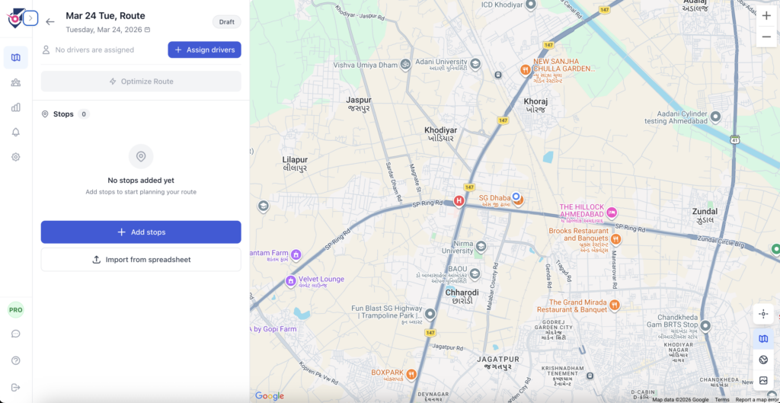Image resolution: width=780 pixels, height=403 pixels.
Task: Open notifications bell icon
Action: 16,132
